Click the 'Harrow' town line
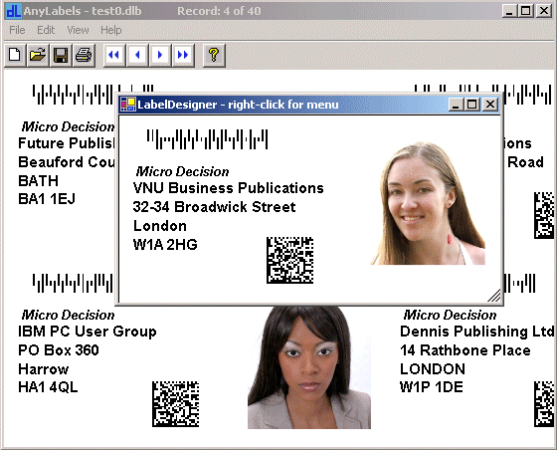557x450 pixels. pyautogui.click(x=43, y=369)
